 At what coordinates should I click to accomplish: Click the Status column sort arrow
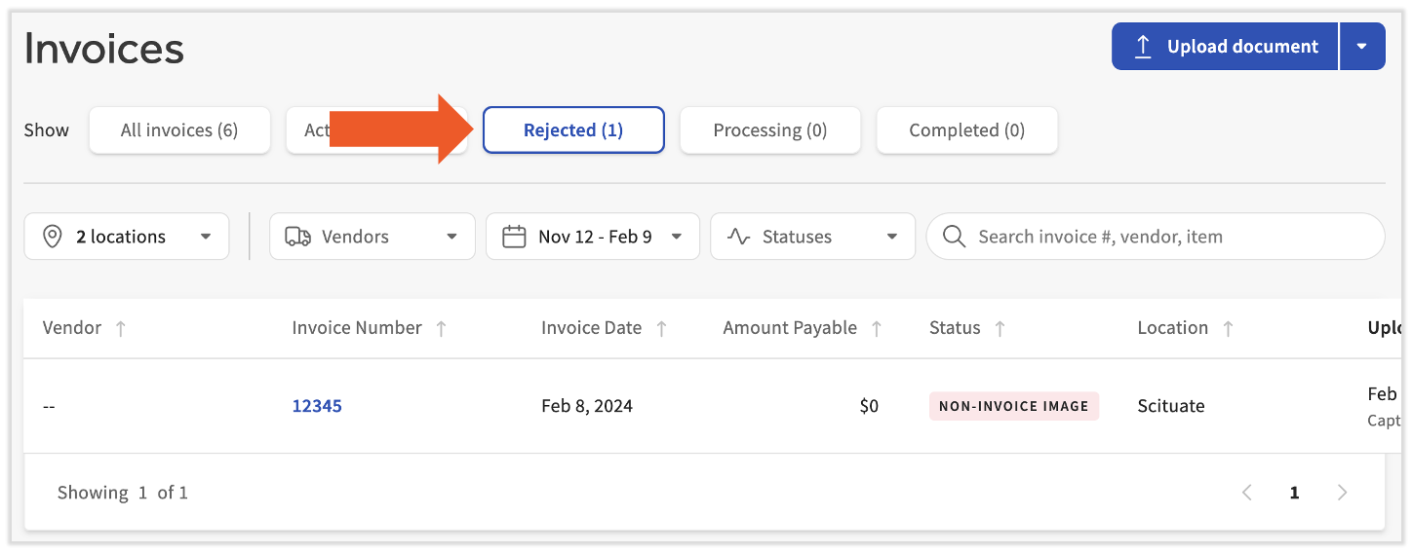(x=1000, y=329)
